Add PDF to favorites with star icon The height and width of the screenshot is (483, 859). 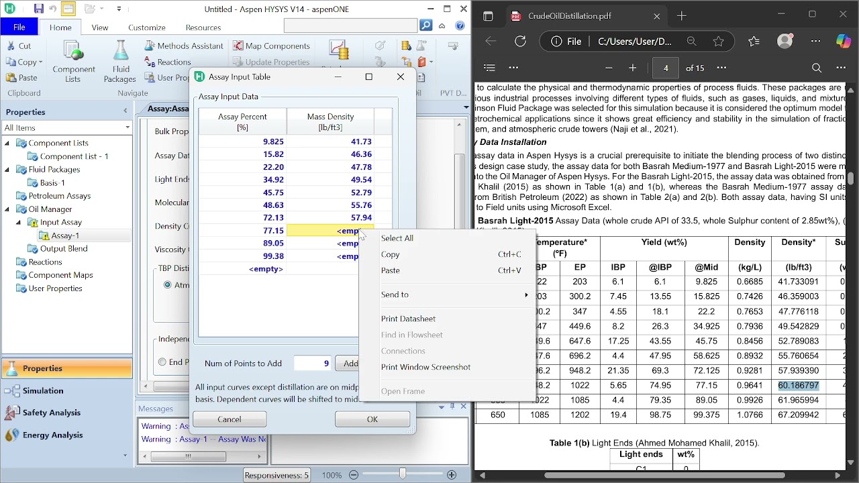pyautogui.click(x=719, y=41)
